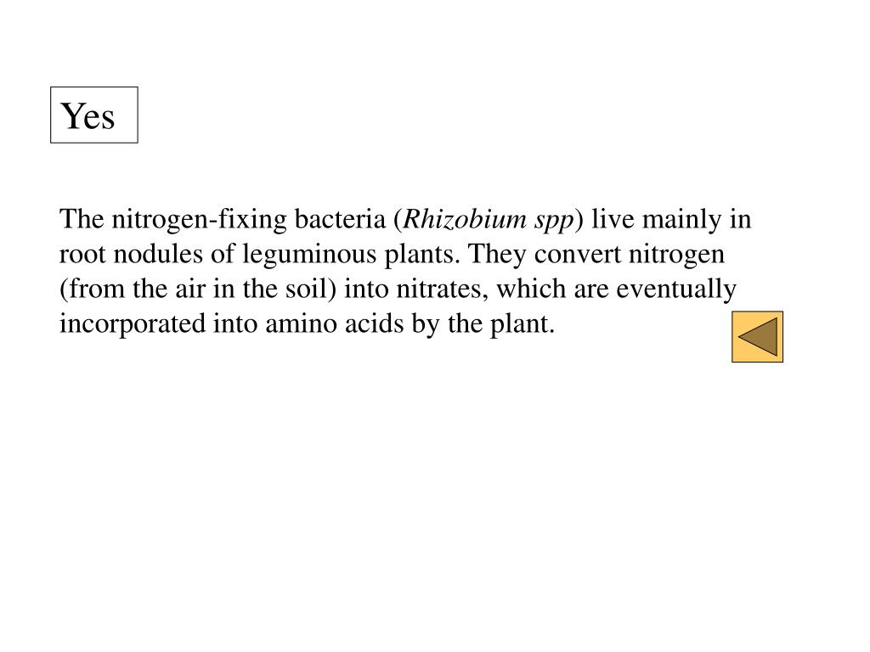
Task: Click the word 'They' in the second line
Action: (497, 256)
